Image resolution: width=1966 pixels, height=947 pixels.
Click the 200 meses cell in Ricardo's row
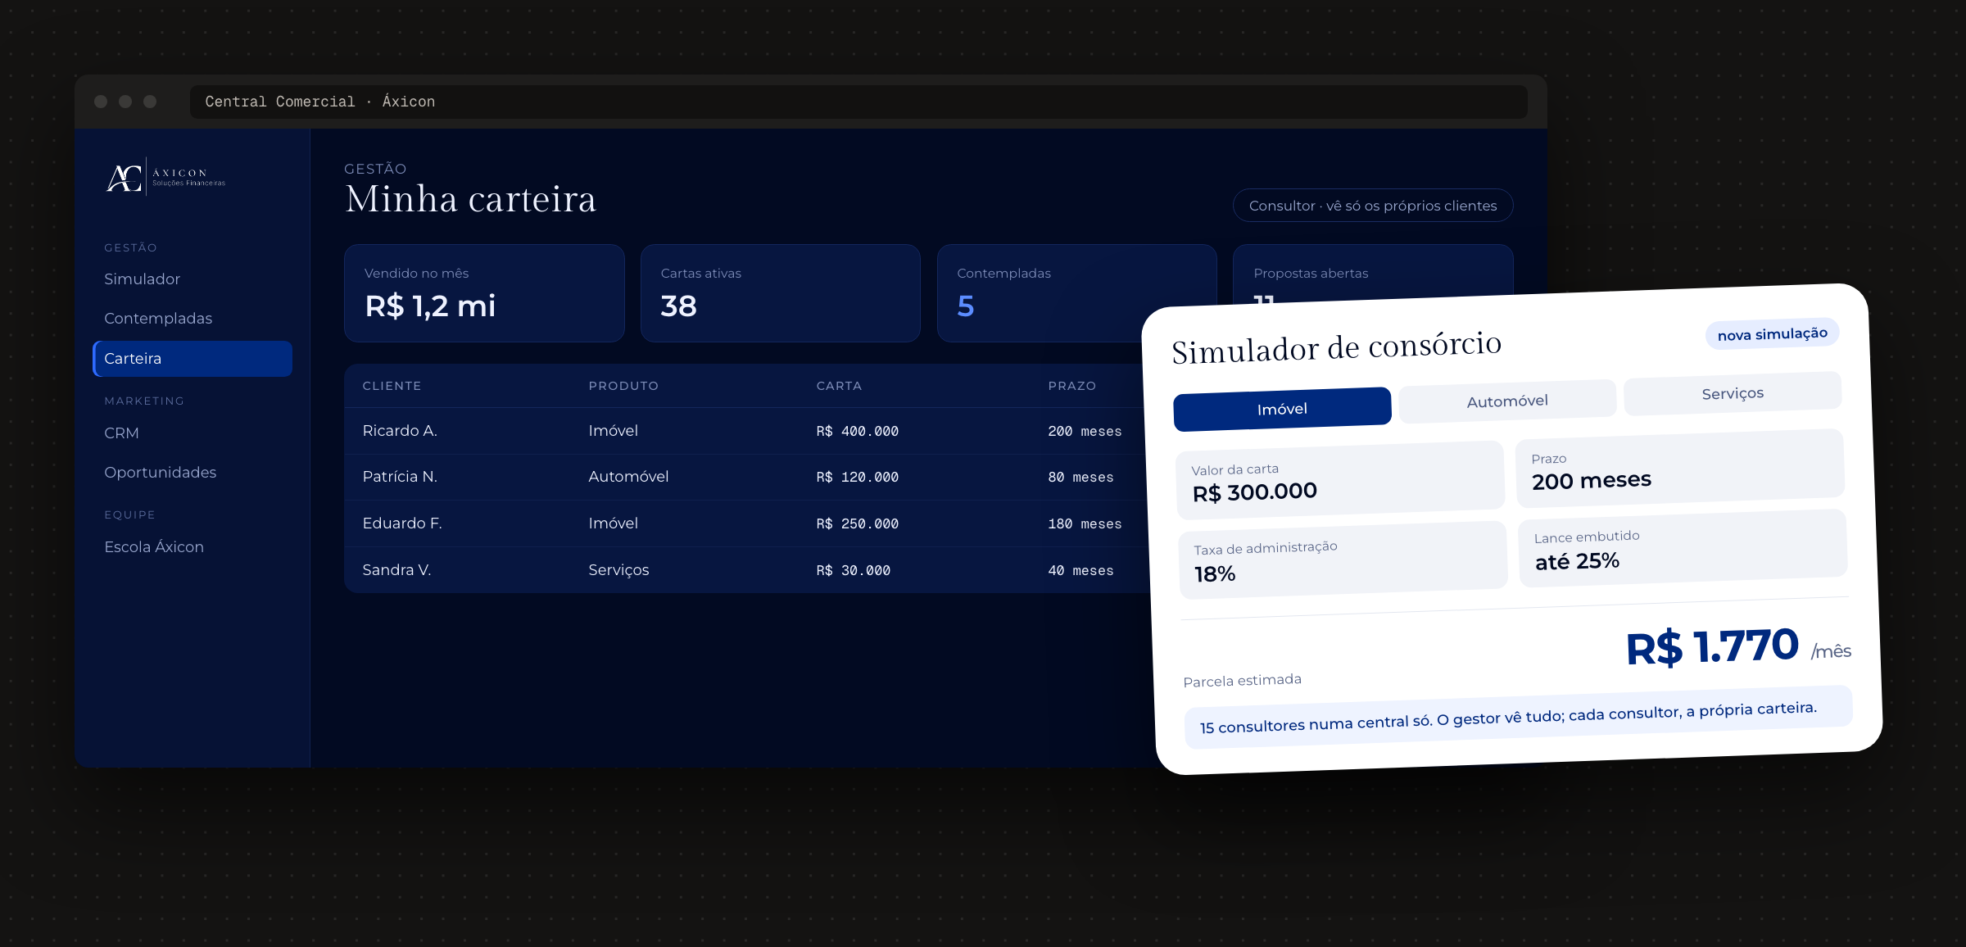tap(1085, 432)
